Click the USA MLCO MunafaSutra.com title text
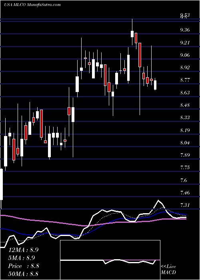The image size is (200, 280). pyautogui.click(x=32, y=4)
